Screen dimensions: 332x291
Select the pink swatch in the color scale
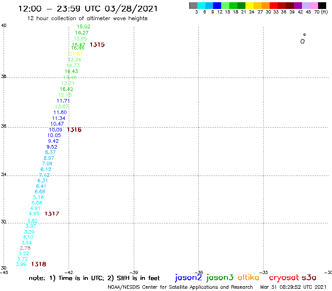pos(314,5)
